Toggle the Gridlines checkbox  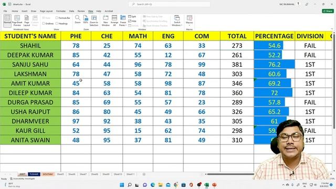44,23
